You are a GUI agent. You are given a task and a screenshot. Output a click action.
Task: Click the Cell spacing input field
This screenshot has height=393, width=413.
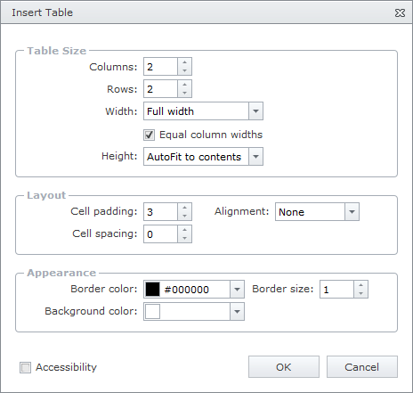click(161, 234)
